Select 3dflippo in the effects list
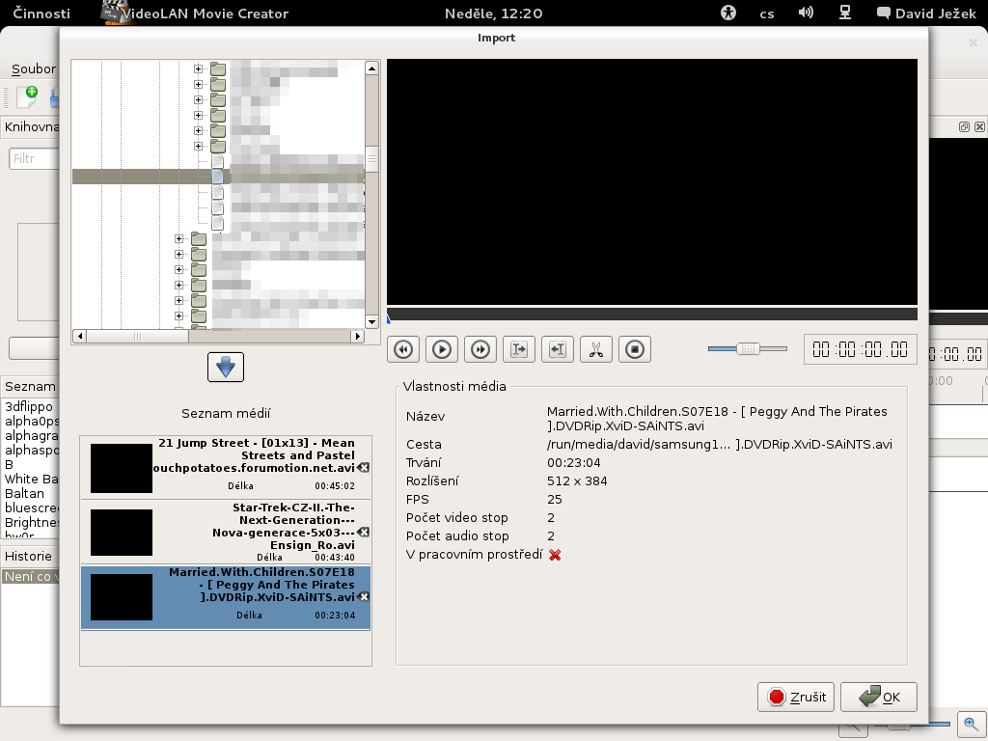988x741 pixels. point(30,406)
